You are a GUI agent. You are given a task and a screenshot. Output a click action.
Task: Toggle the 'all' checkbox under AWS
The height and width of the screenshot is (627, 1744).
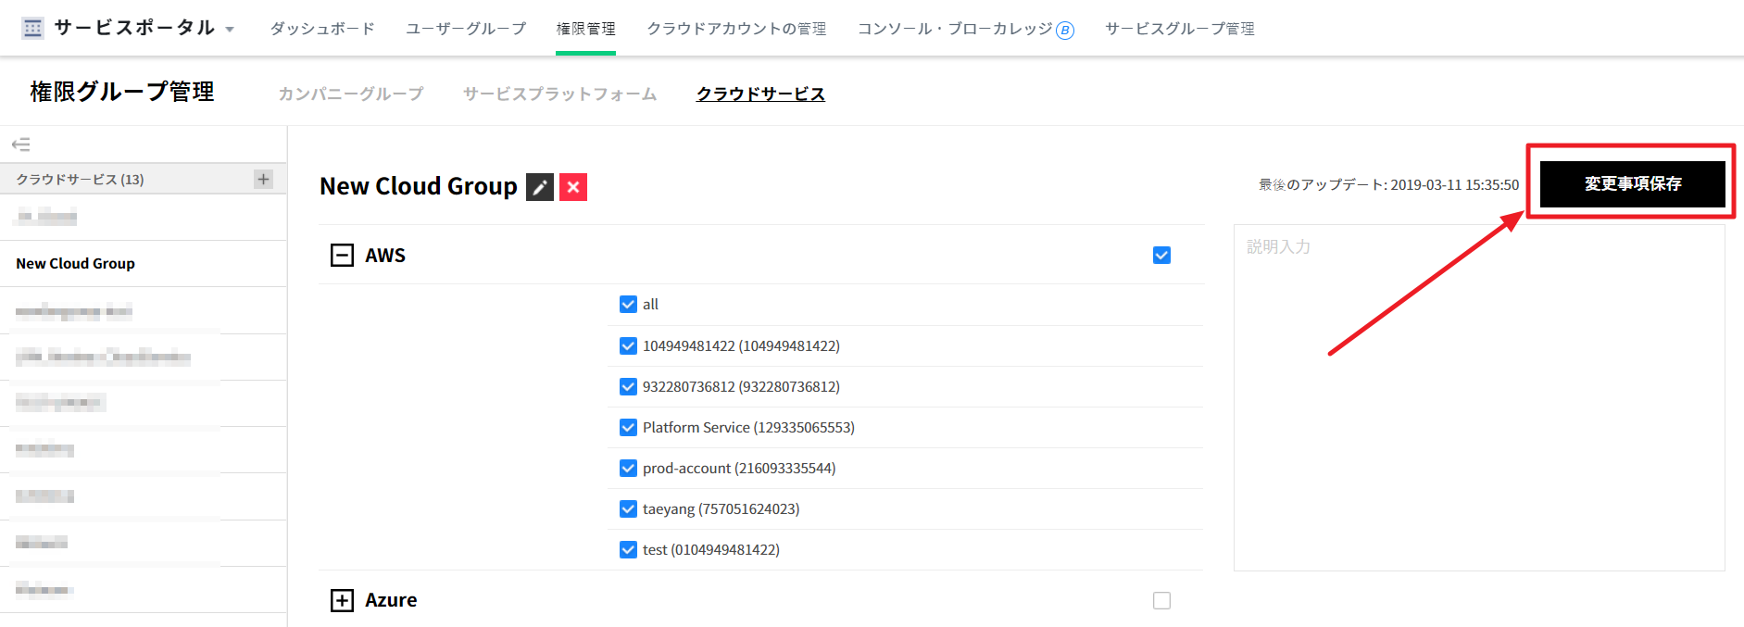click(x=628, y=305)
